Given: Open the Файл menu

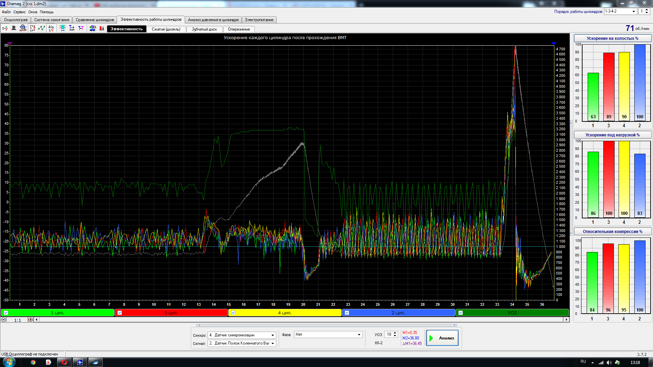Looking at the screenshot, I should pyautogui.click(x=6, y=12).
